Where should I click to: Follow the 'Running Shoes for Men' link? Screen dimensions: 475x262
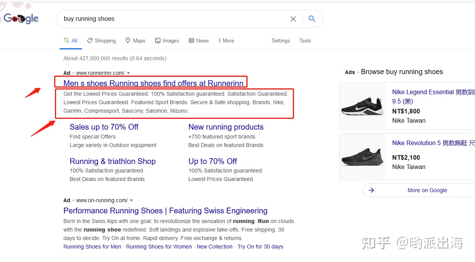(x=92, y=247)
